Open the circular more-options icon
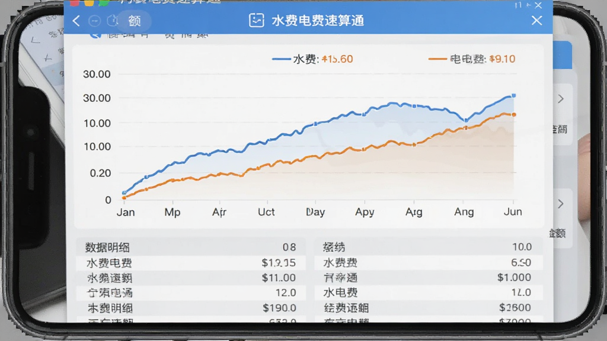Viewport: 607px width, 341px height. [x=94, y=21]
